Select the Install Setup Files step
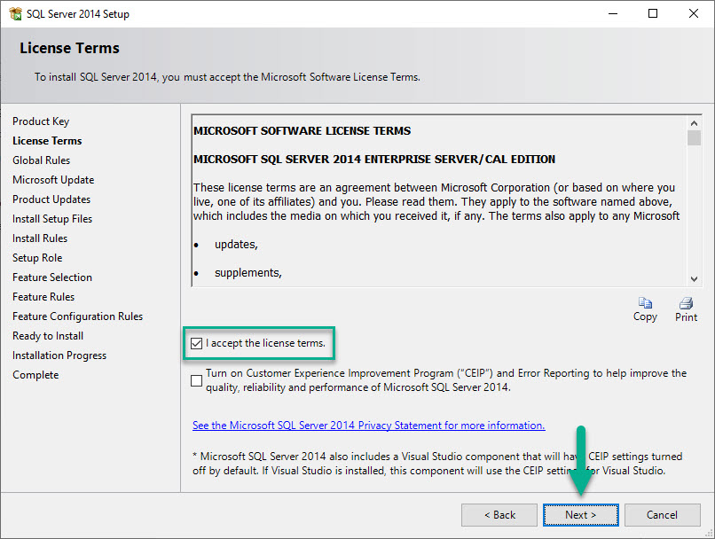The width and height of the screenshot is (715, 539). tap(52, 219)
